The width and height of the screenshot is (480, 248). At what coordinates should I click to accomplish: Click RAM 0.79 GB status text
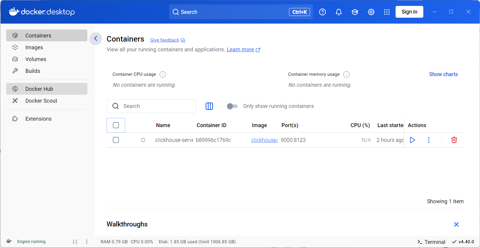[114, 242]
